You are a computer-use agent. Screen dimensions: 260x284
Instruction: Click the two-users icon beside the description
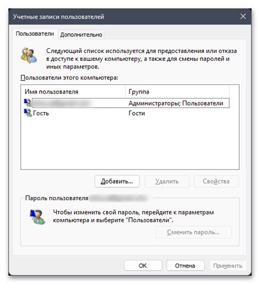29,55
